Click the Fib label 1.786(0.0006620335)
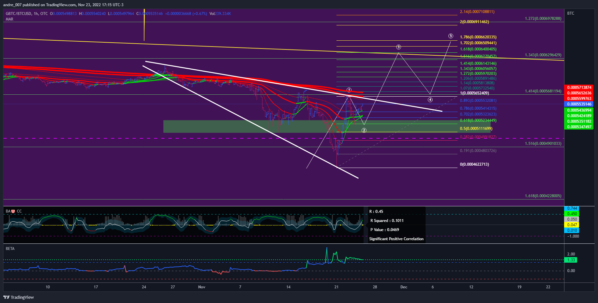 click(x=478, y=37)
